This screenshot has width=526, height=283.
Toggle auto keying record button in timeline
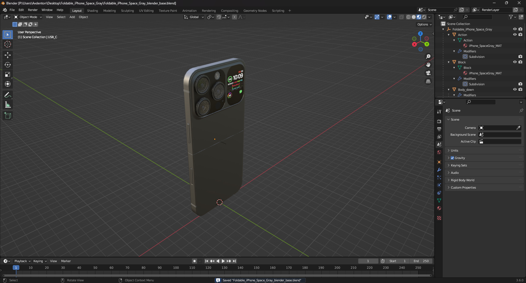point(194,261)
